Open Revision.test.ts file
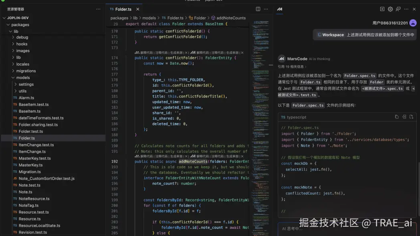The height and width of the screenshot is (236, 420). 53,232
